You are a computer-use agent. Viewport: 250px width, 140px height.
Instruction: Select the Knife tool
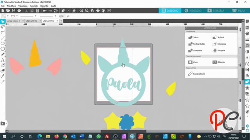click(3, 76)
